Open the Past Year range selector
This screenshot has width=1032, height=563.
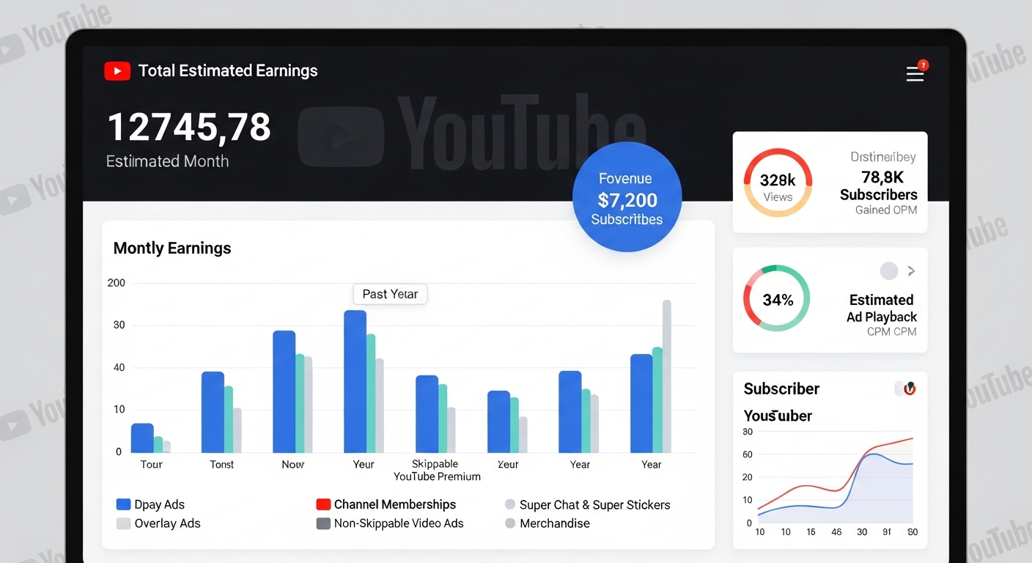[390, 294]
